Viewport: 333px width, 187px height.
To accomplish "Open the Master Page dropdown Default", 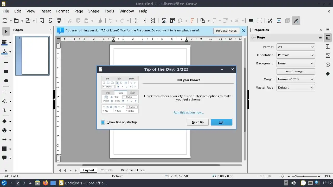I will [x=296, y=88].
